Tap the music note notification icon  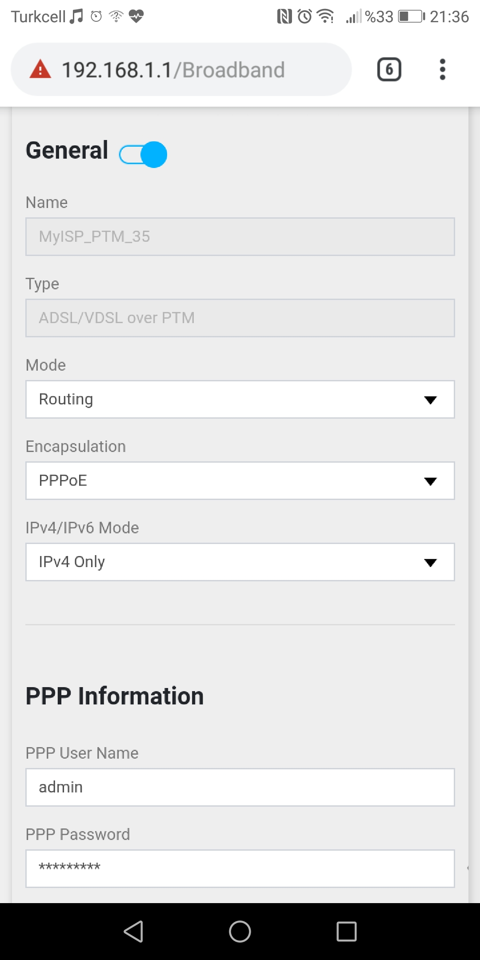tap(76, 16)
